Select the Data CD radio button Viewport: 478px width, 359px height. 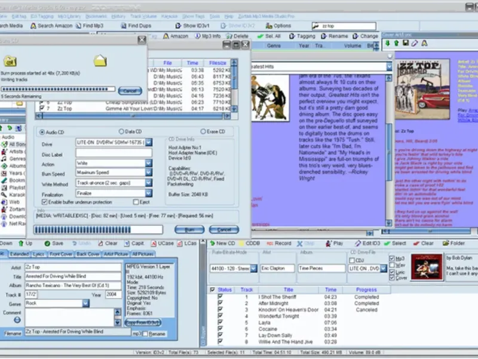pyautogui.click(x=121, y=132)
